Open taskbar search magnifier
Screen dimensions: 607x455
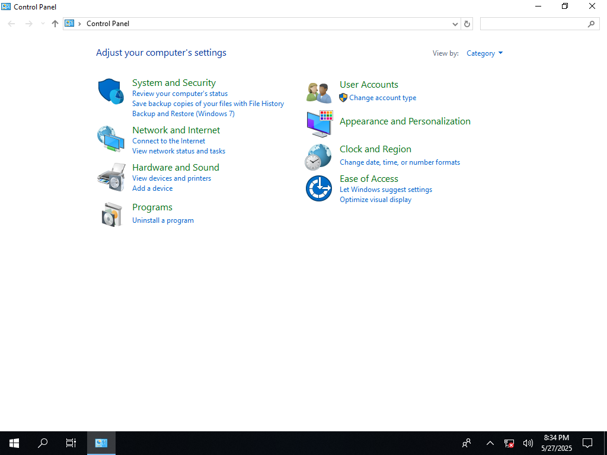43,443
